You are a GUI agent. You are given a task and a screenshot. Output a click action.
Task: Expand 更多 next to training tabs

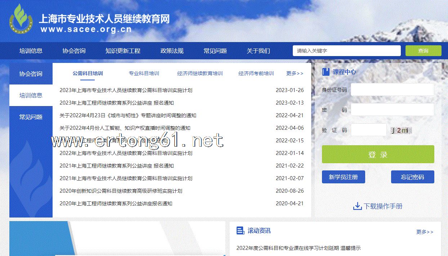coord(295,73)
